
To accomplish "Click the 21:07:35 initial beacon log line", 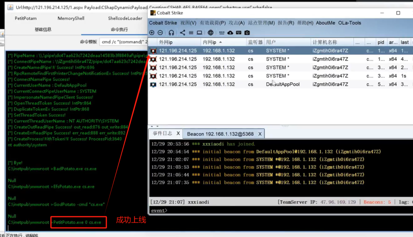I will pos(258,183).
